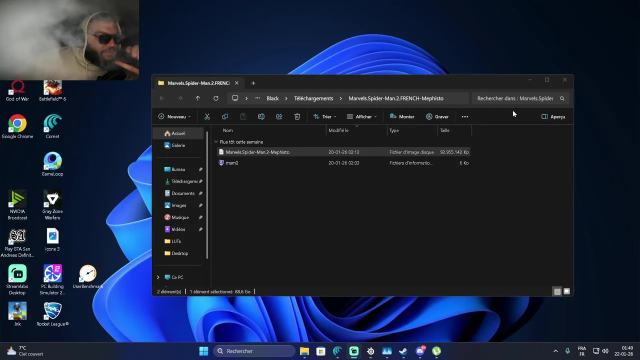Click the Graver button

(437, 116)
